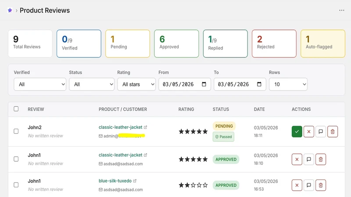Reject the John1 classic-leather-jacket review
Viewport: 351px width, 197px height.
coord(297,159)
